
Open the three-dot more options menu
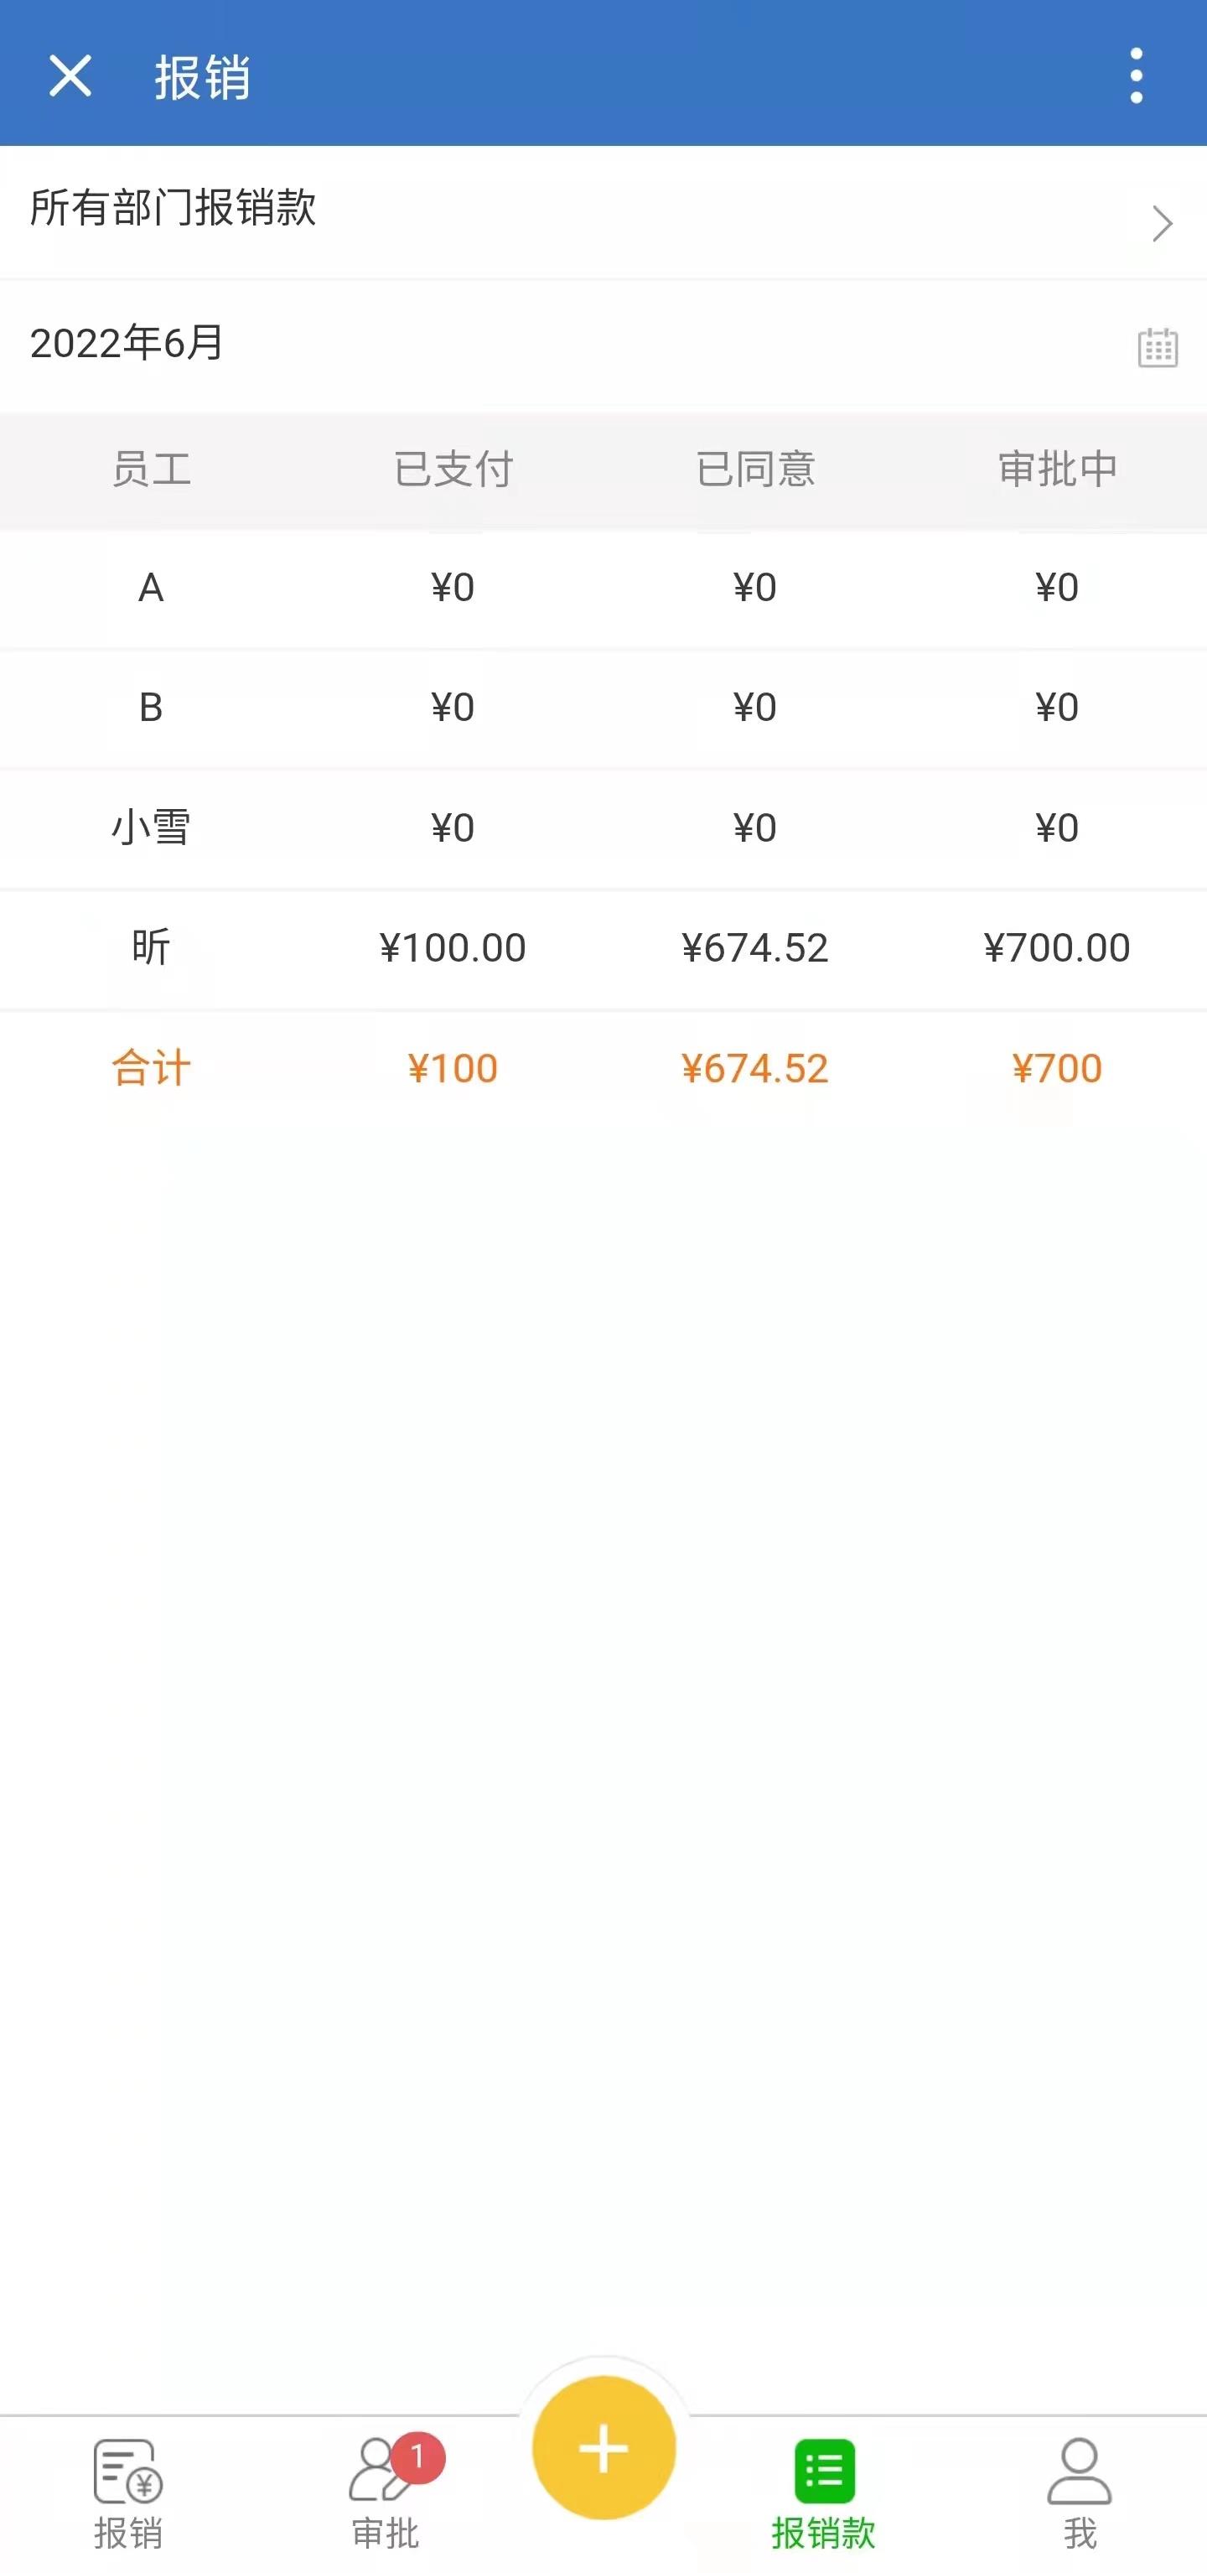click(x=1136, y=76)
